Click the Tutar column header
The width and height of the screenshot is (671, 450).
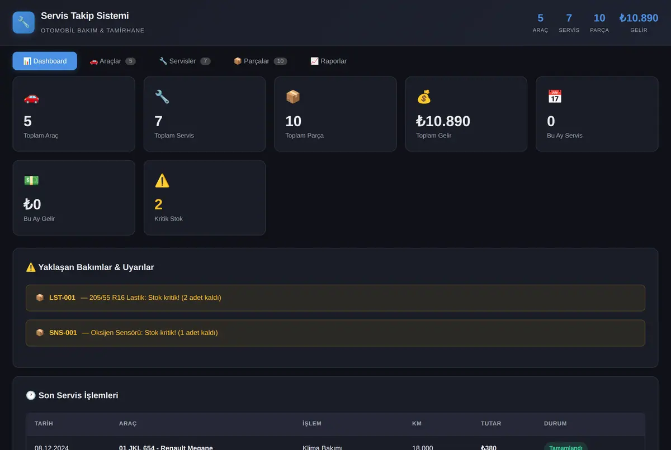coord(491,424)
